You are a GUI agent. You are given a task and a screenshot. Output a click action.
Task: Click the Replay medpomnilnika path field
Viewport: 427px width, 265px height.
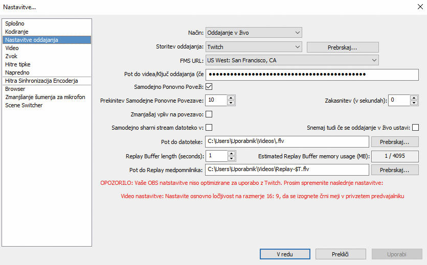[x=287, y=170]
